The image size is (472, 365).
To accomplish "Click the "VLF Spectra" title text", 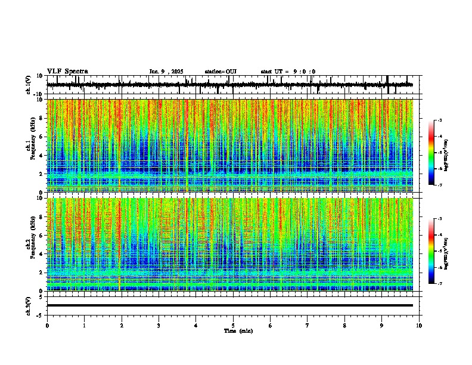I will [x=67, y=72].
